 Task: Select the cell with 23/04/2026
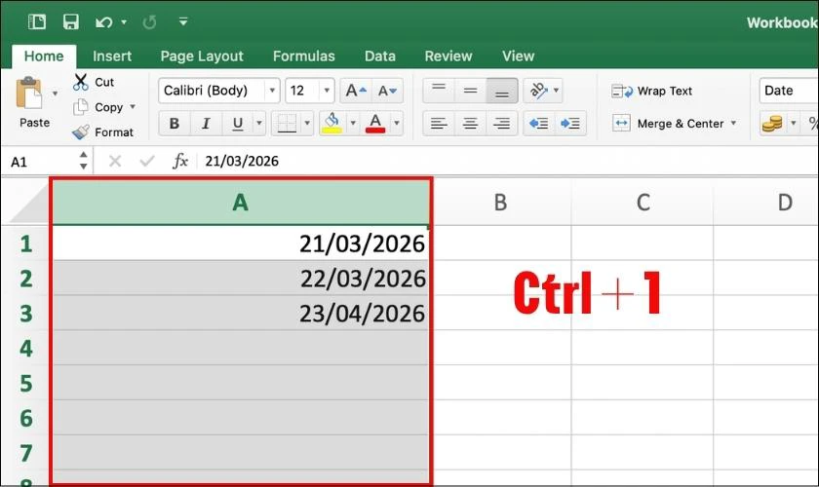(x=241, y=314)
